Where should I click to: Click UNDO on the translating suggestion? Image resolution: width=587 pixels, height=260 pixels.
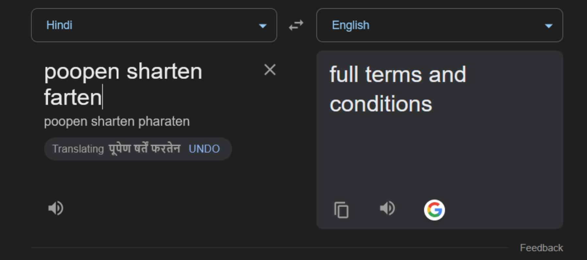tap(204, 149)
